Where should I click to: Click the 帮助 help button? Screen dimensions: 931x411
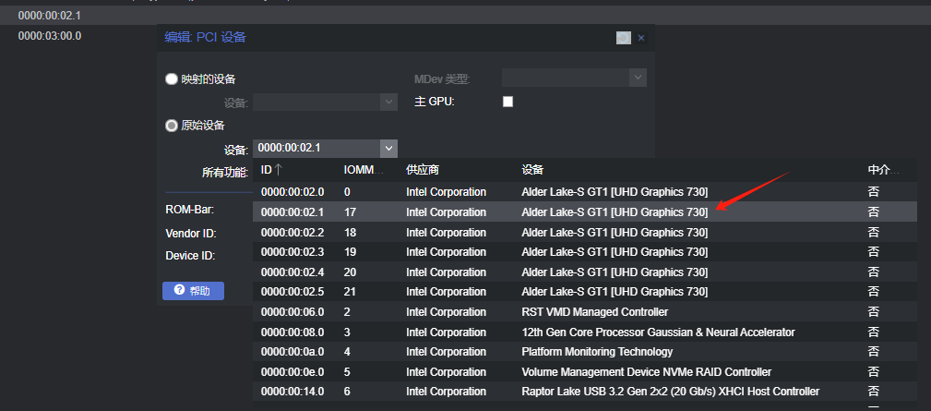point(193,291)
